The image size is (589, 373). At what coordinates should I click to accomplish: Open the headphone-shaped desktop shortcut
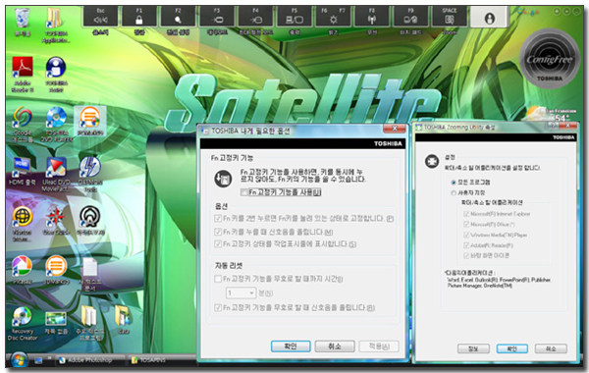click(x=89, y=221)
